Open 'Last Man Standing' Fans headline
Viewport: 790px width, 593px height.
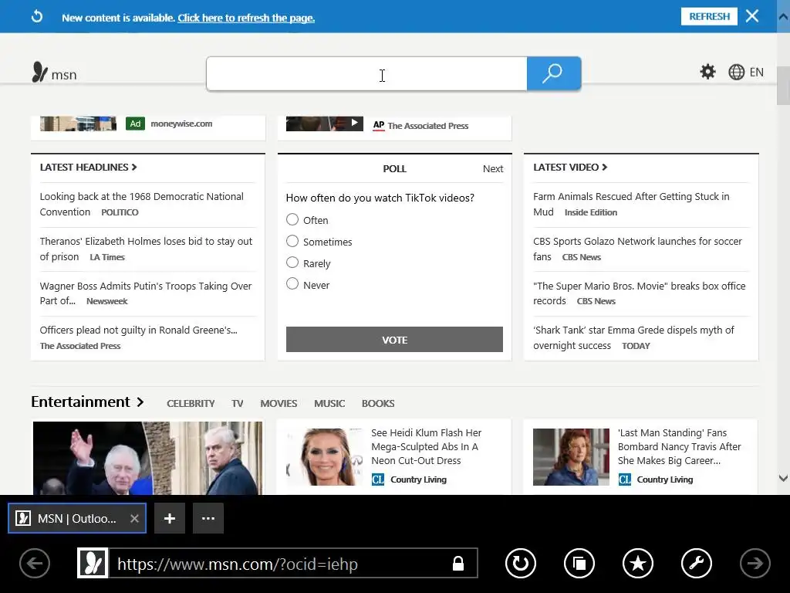point(679,447)
